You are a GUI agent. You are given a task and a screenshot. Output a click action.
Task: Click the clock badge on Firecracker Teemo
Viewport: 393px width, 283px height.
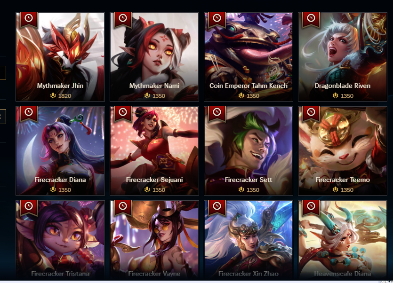[311, 113]
